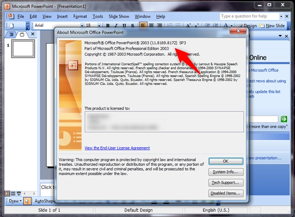Click the System Info button

tap(226, 172)
